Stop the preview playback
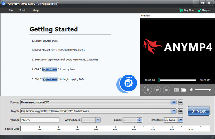The width and height of the screenshot is (215, 139). click(x=166, y=90)
